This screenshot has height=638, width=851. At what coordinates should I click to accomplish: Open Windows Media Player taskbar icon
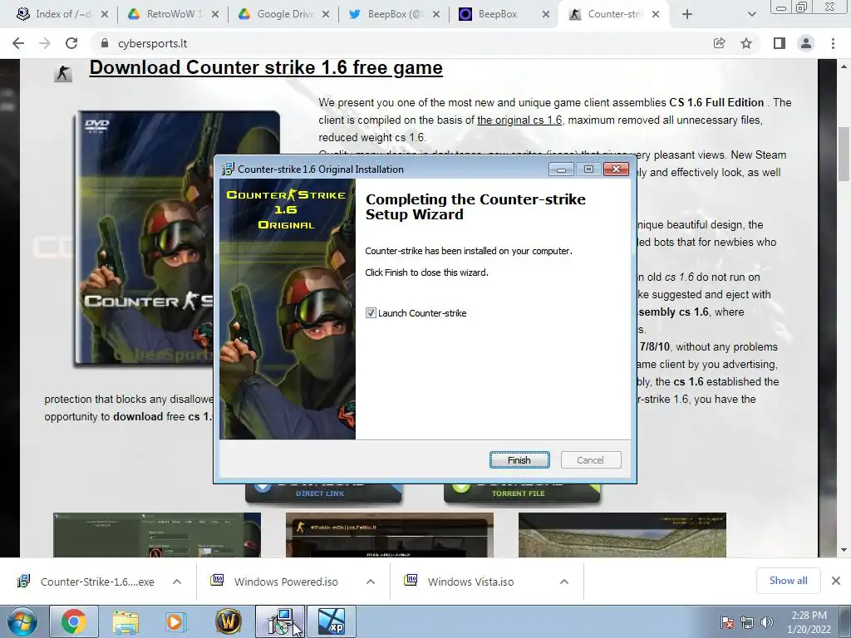click(175, 621)
